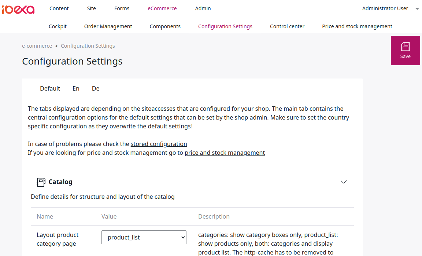Go to the Cockpit submenu

(x=58, y=26)
